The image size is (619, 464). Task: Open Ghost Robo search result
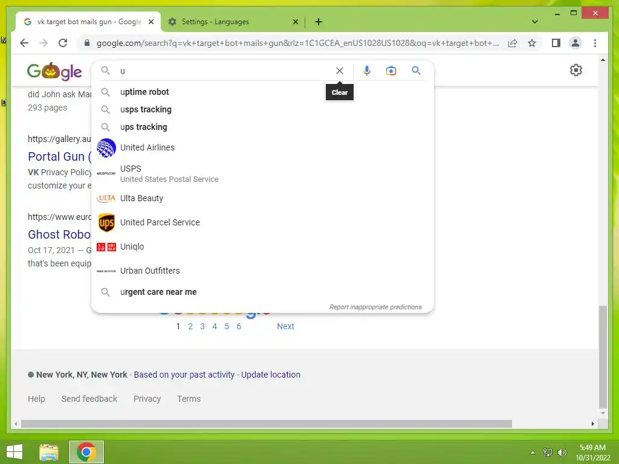[x=59, y=234]
